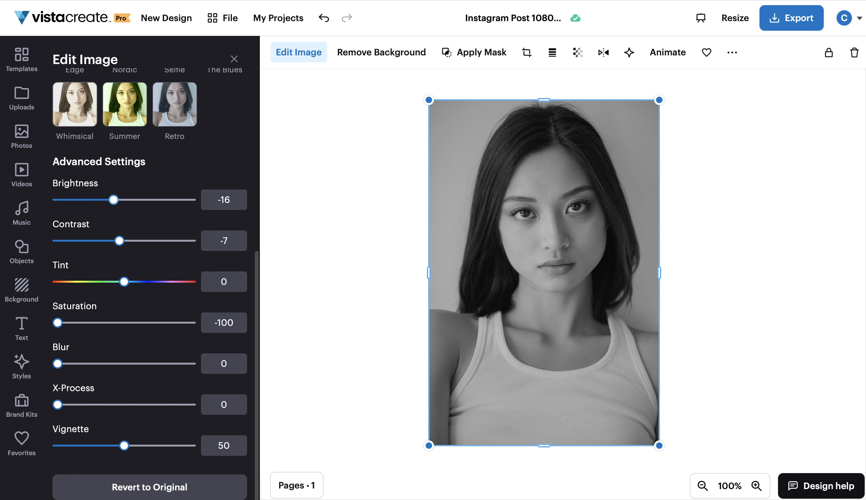The image size is (866, 500).
Task: Lock the selected image
Action: [x=828, y=52]
